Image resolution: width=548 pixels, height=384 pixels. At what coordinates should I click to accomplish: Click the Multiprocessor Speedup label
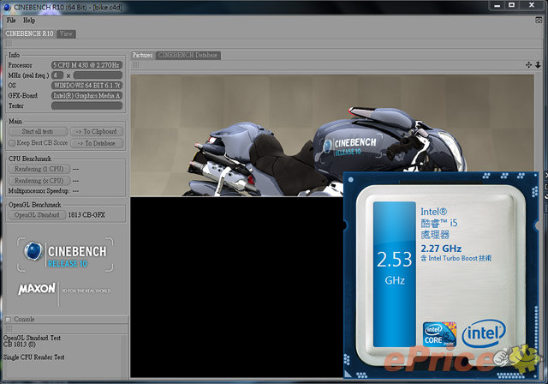coord(39,191)
